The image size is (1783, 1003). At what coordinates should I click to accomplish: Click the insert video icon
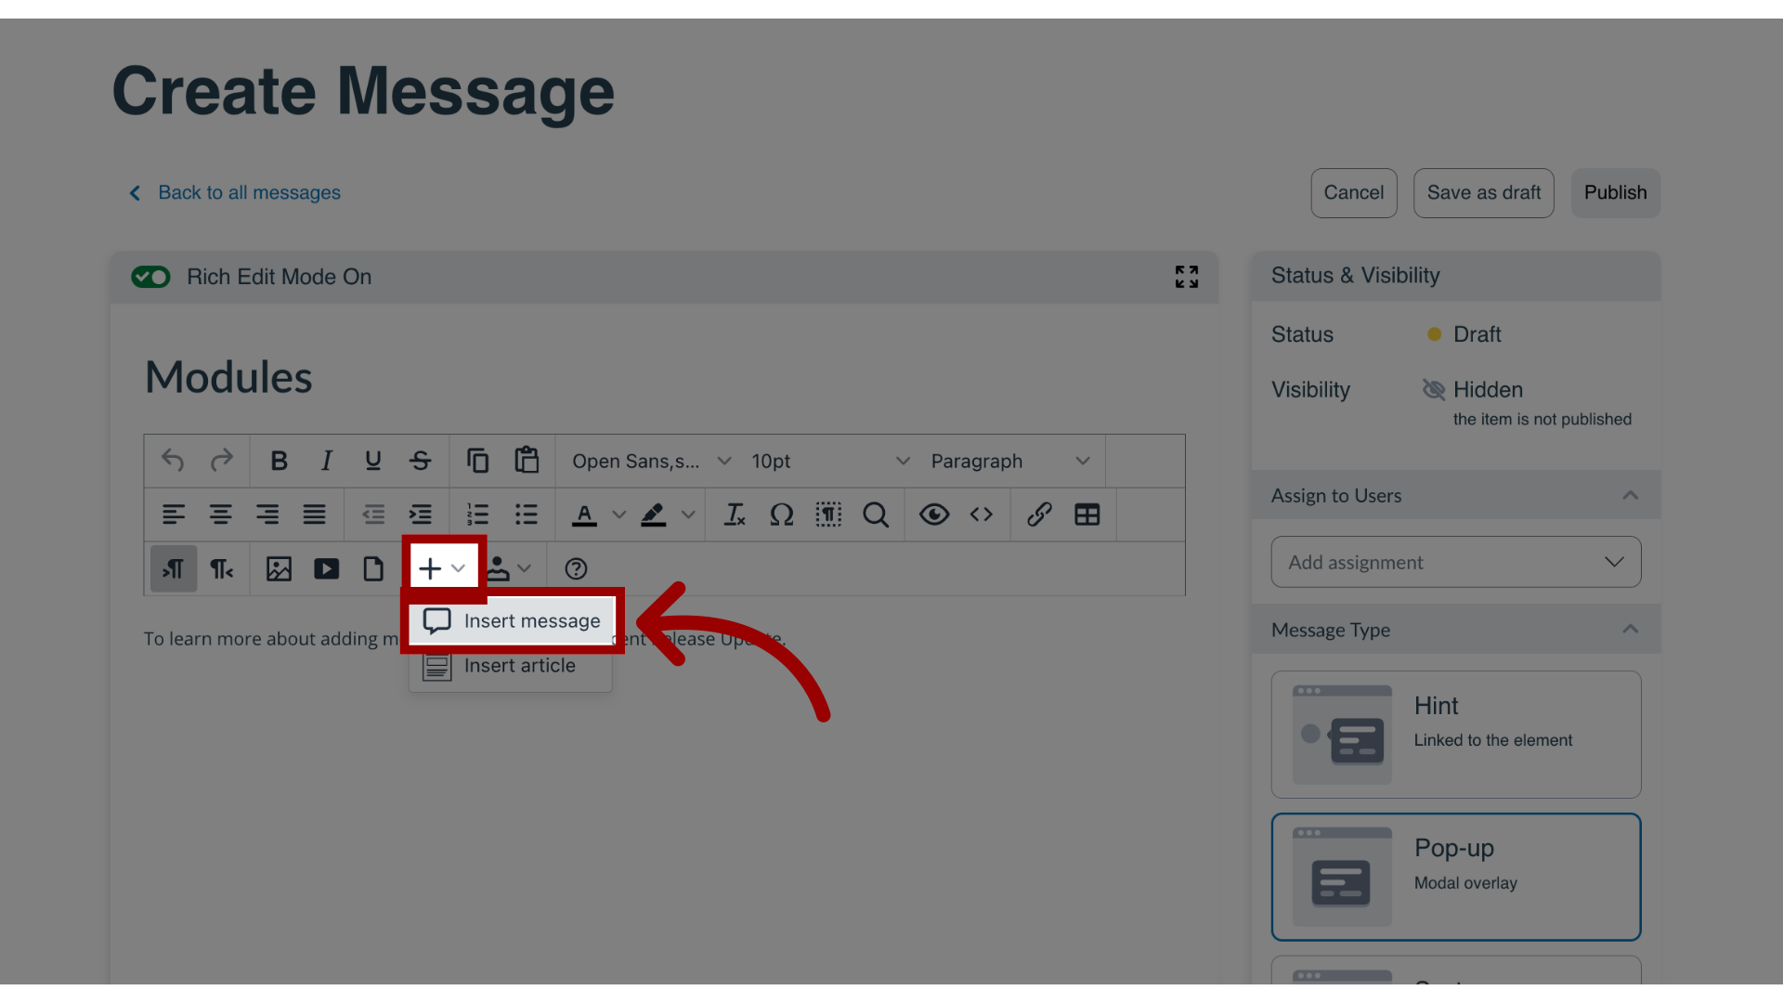pos(326,567)
